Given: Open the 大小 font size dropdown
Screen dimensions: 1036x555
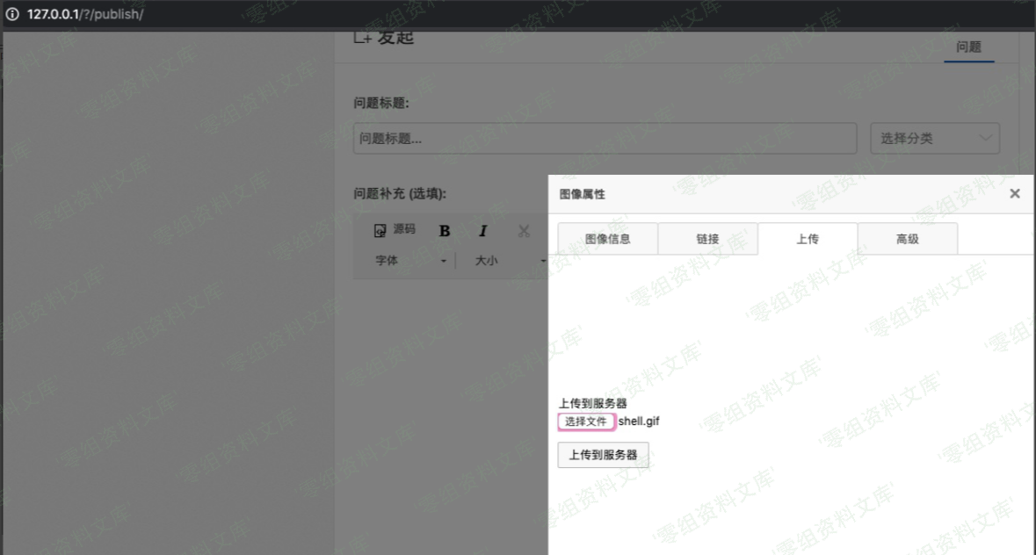Looking at the screenshot, I should point(510,261).
